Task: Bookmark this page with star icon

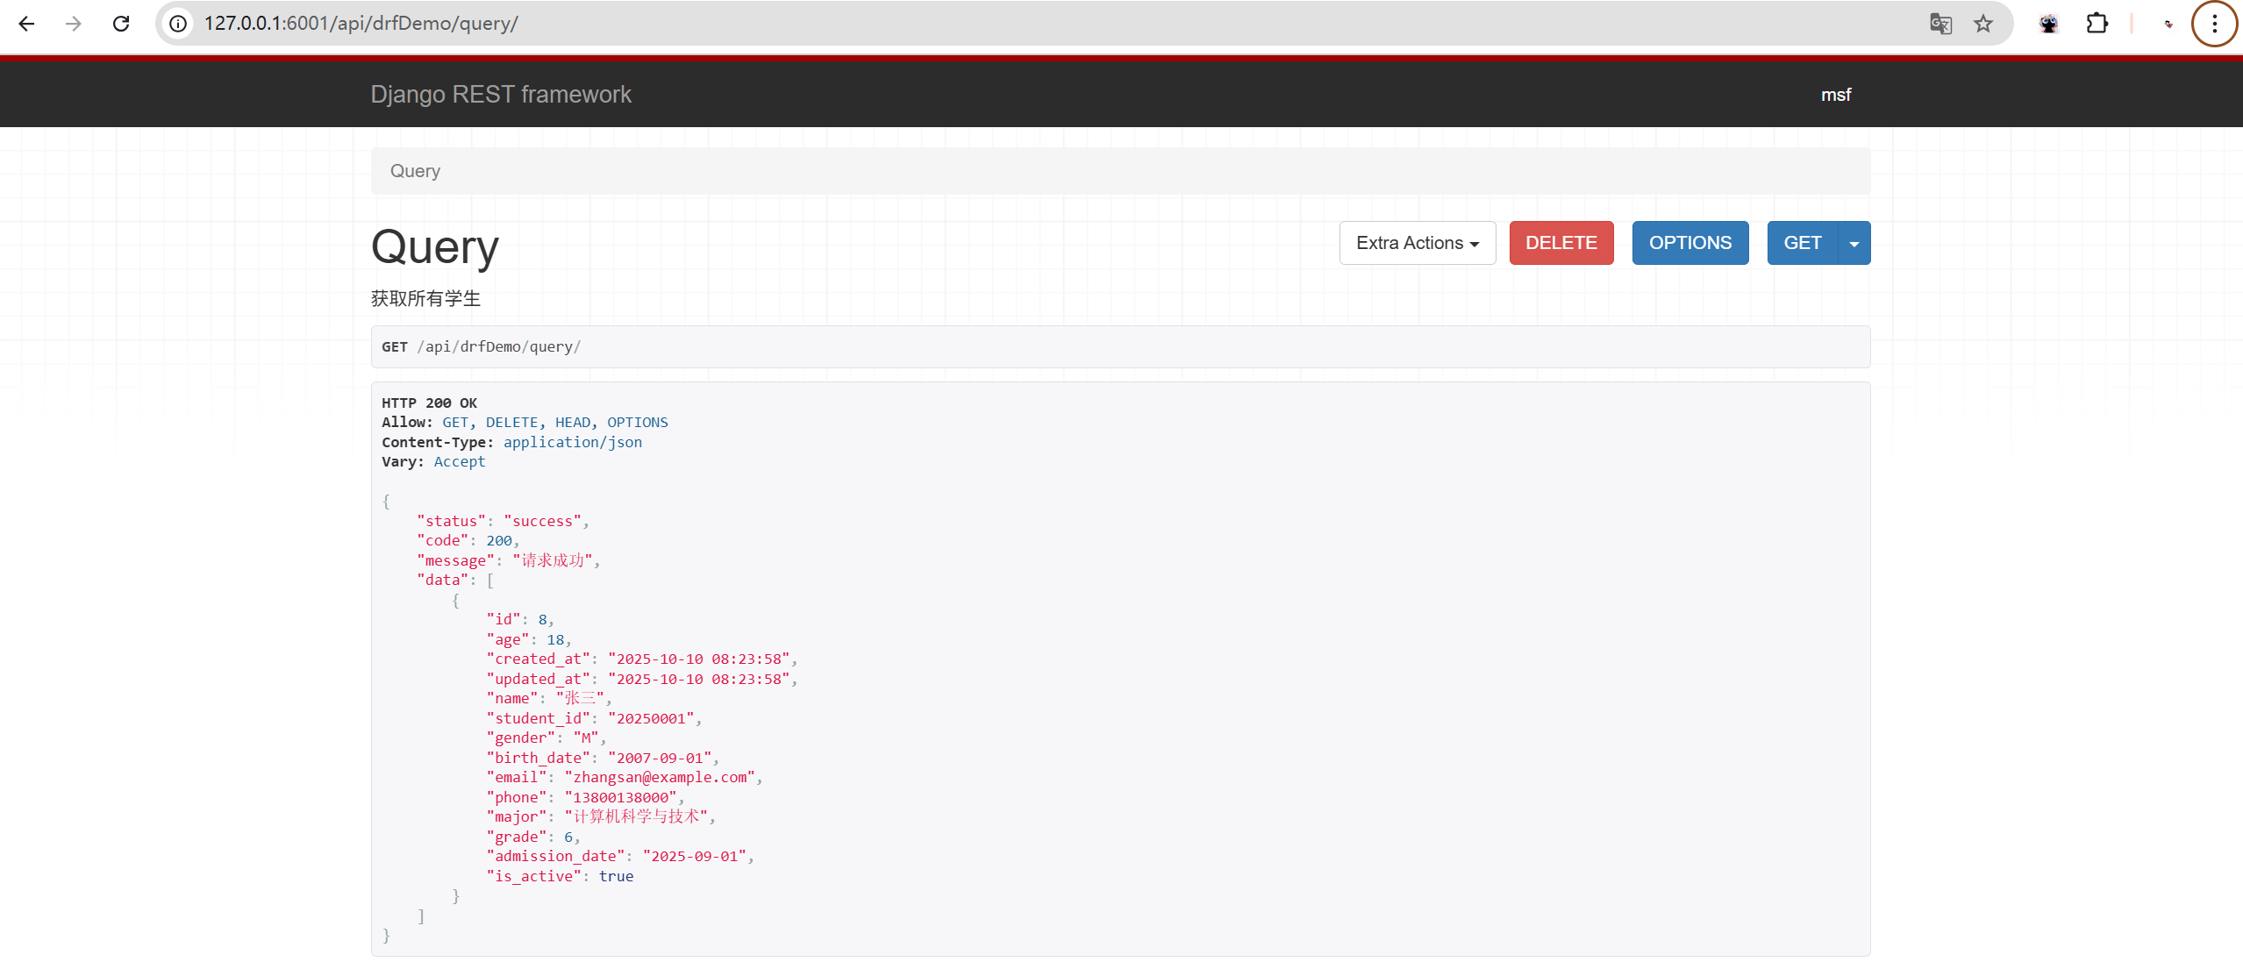Action: click(1983, 24)
